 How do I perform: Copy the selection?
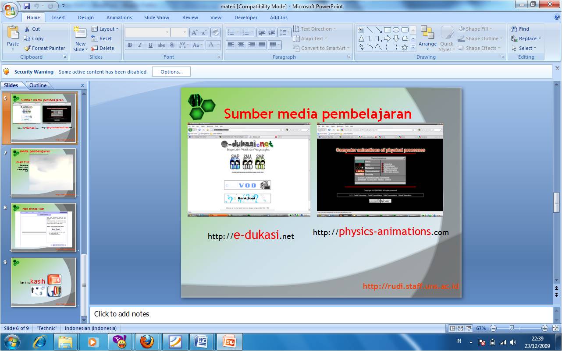(x=33, y=39)
